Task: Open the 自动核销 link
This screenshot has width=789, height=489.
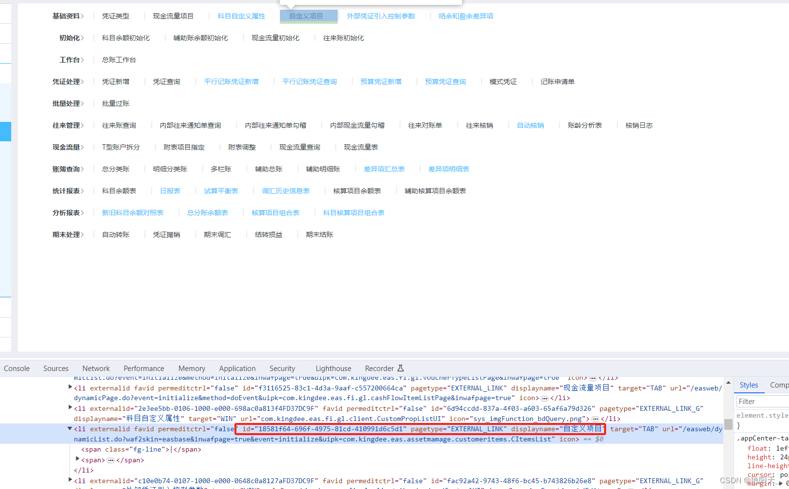Action: tap(530, 125)
